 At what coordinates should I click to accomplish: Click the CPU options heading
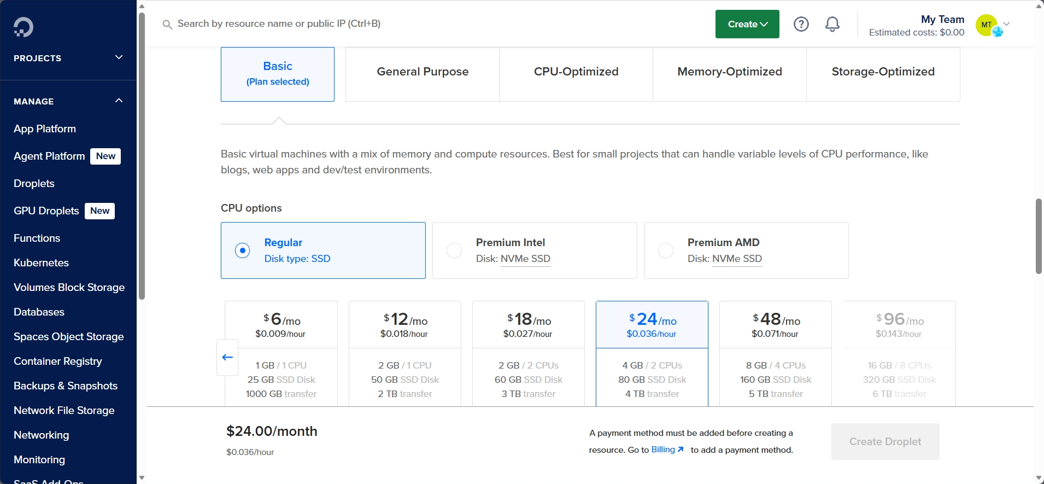tap(251, 208)
